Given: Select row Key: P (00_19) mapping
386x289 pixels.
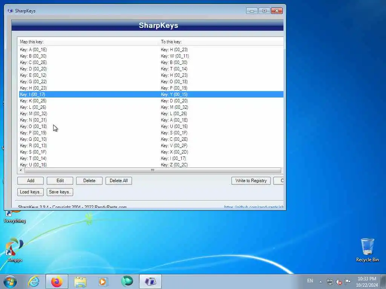Looking at the screenshot, I should pos(151,133).
